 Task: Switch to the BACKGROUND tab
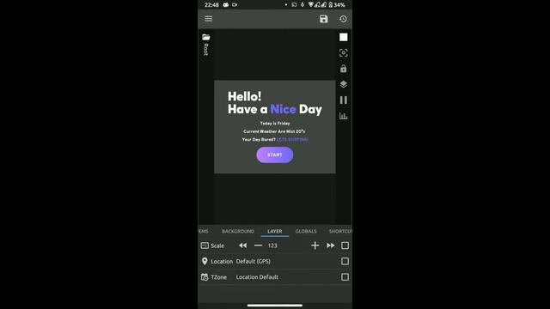click(238, 231)
